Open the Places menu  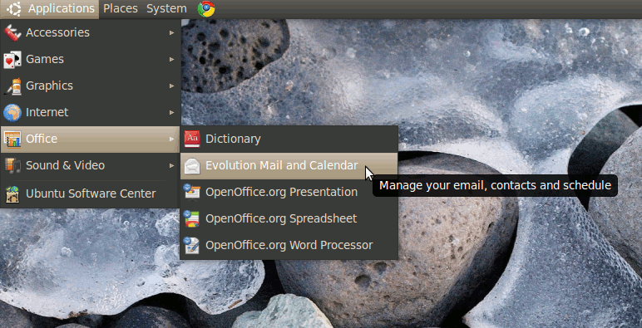(x=121, y=8)
